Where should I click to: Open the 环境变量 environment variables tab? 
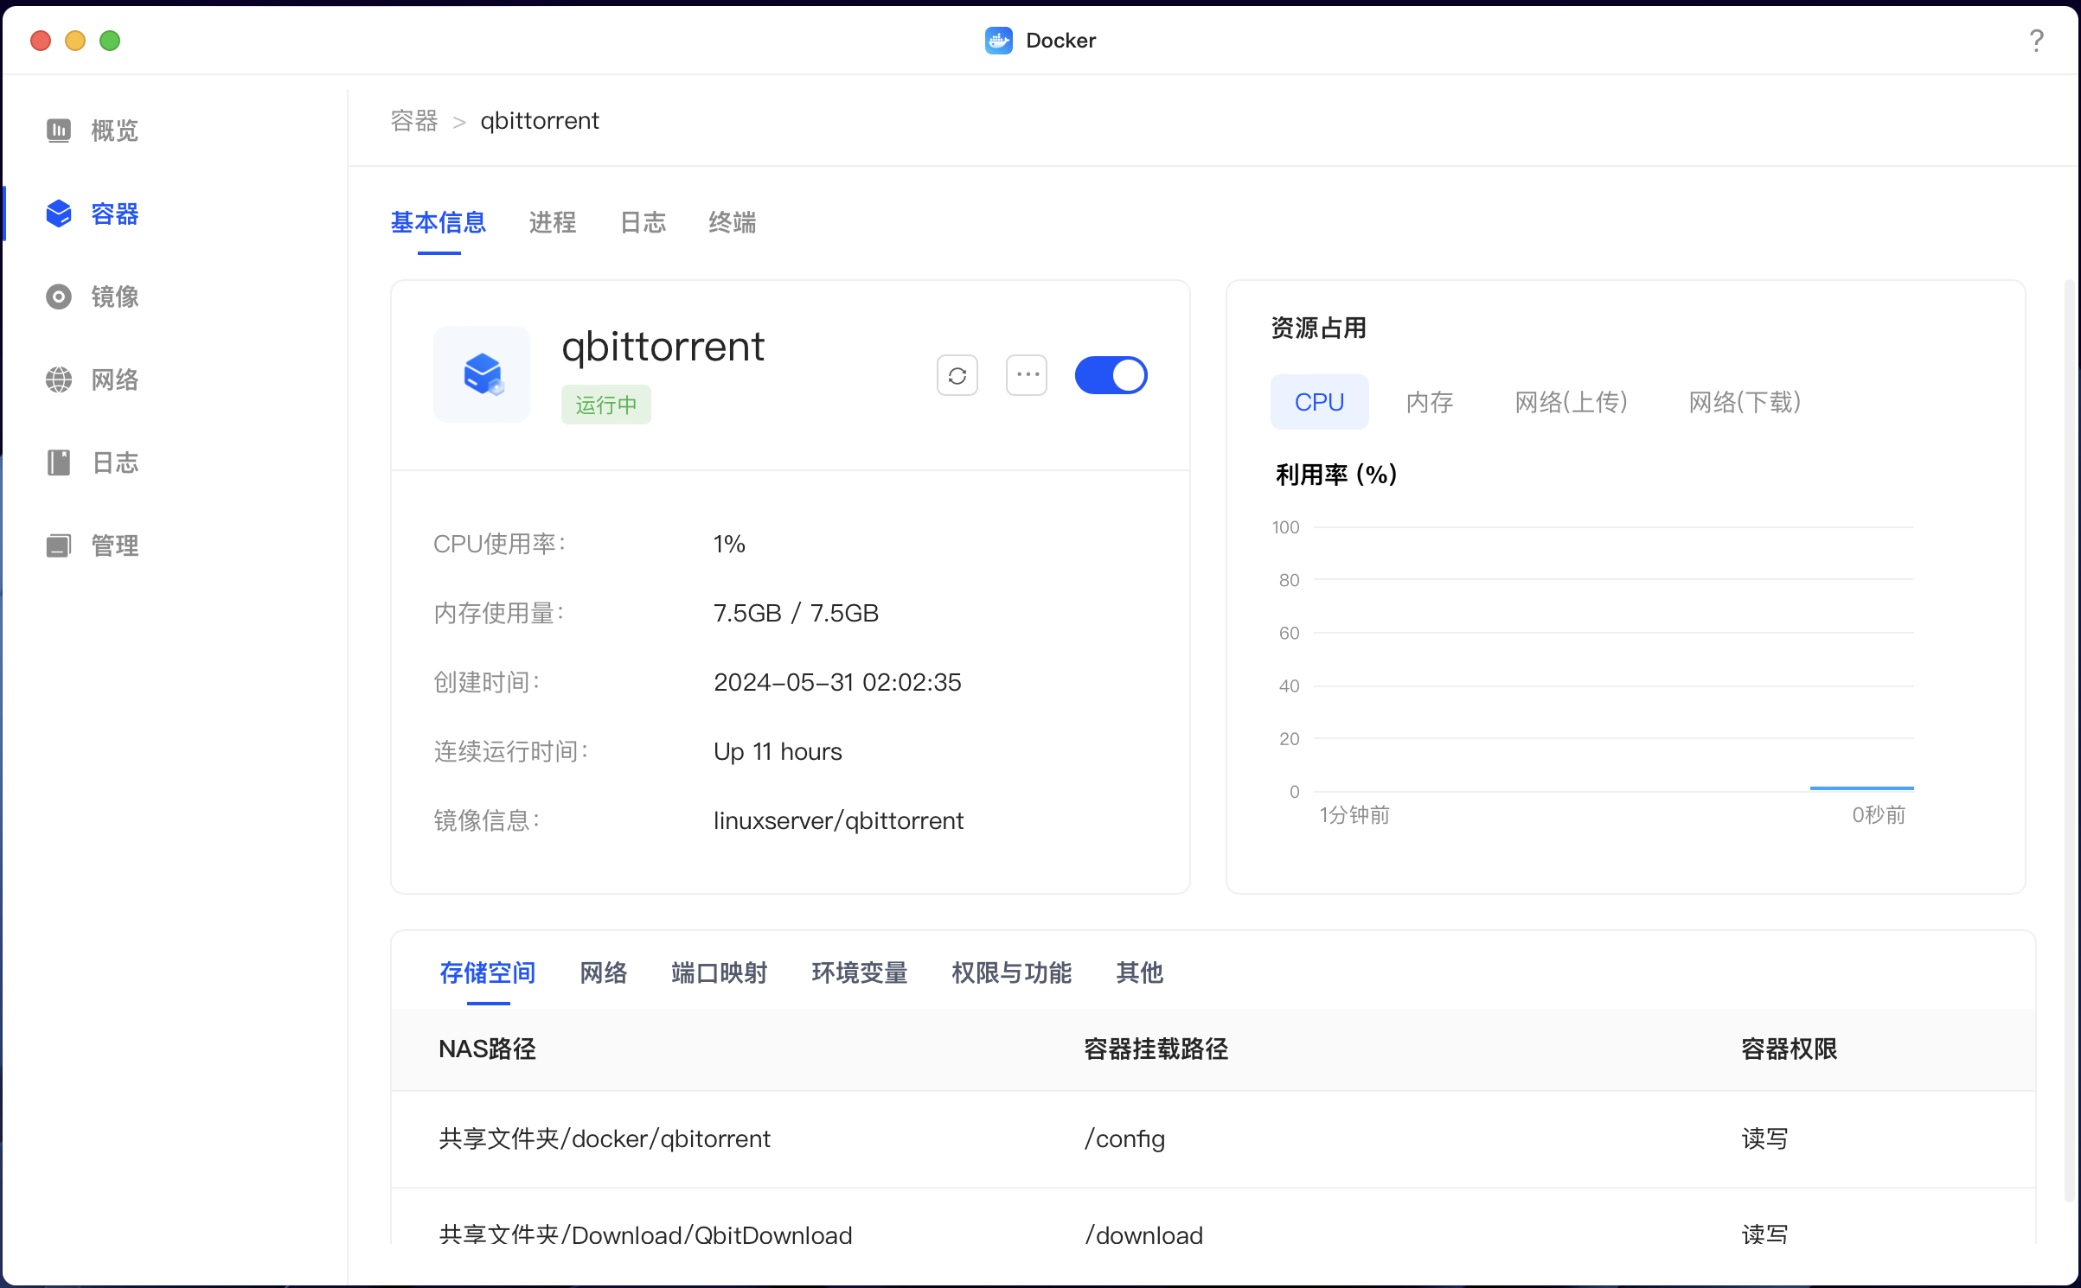pos(859,973)
